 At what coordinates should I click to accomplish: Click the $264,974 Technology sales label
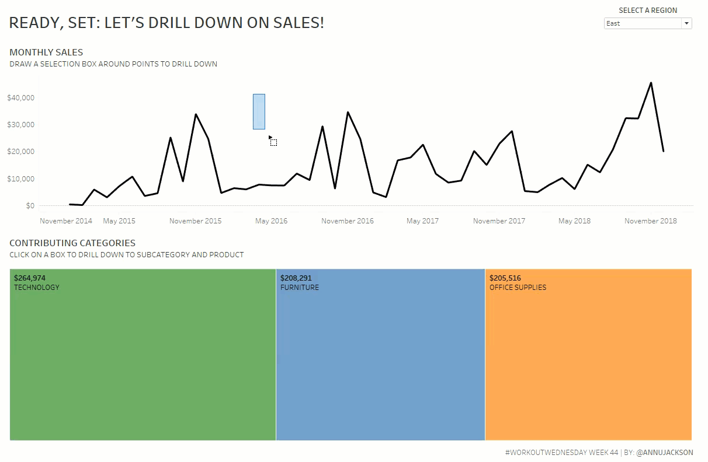29,278
